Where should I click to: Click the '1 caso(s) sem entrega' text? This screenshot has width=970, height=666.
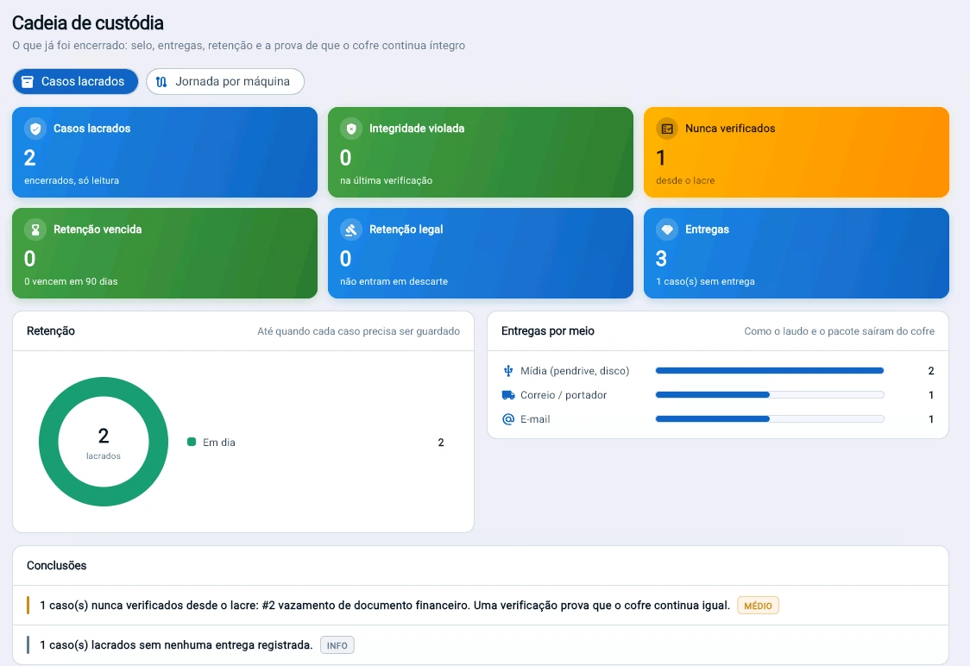click(x=705, y=281)
